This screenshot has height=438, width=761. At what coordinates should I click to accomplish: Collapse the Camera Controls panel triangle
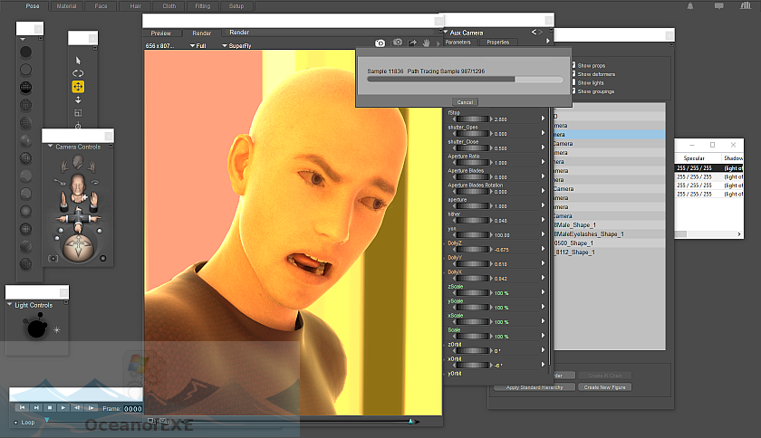click(x=49, y=146)
